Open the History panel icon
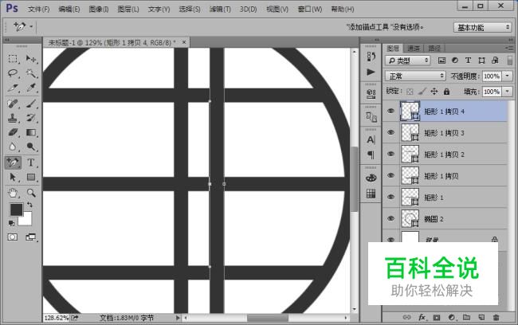This screenshot has width=518, height=325. tap(371, 57)
